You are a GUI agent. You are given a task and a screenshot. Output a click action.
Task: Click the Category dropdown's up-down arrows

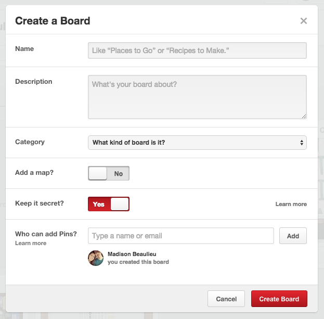pos(302,143)
